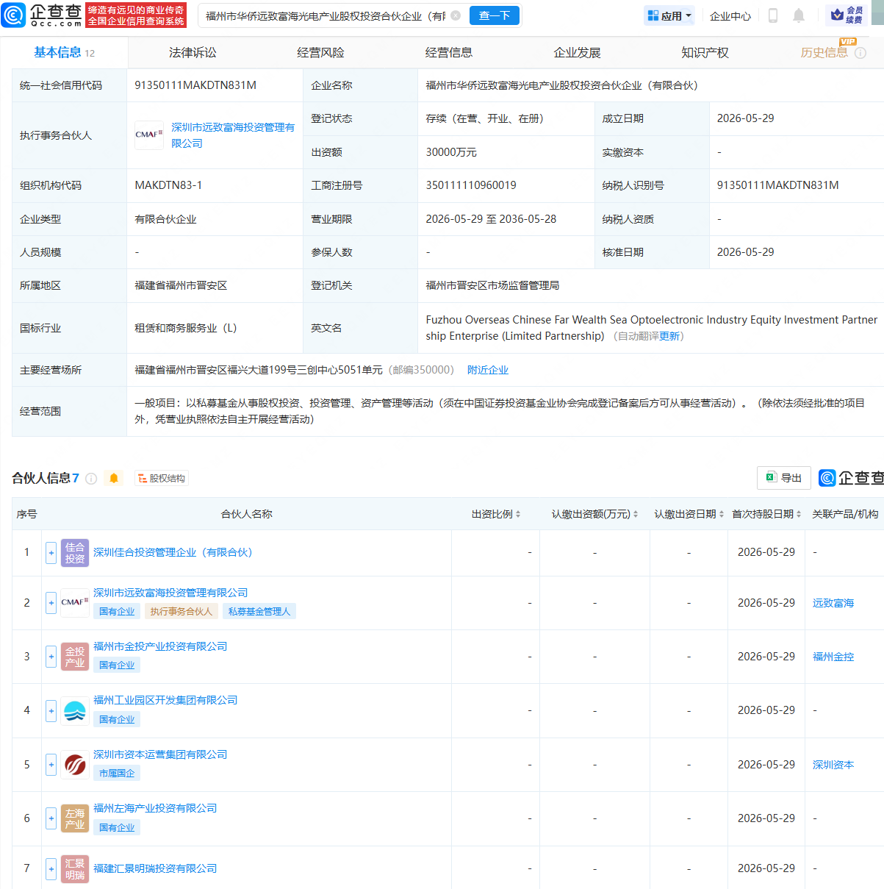Switch to 知识产权 tab

click(x=705, y=53)
